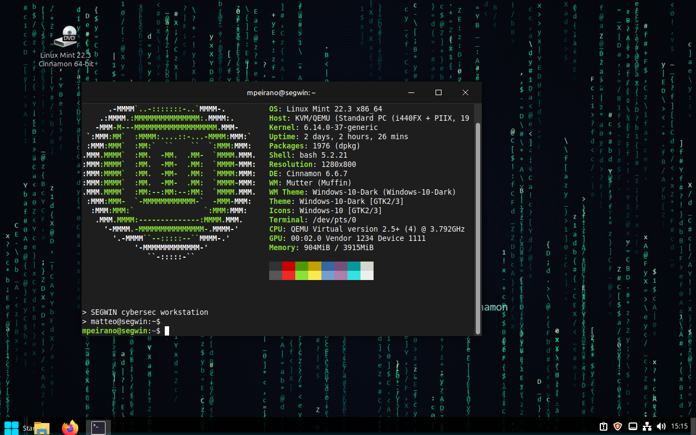Viewport: 696px width, 435px height.
Task: Click the 'Icons: Windows-10 [GTK2/3]' line
Action: click(326, 210)
